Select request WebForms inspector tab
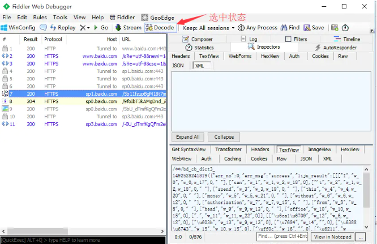Screen dimensions: 377x244 click(240, 56)
